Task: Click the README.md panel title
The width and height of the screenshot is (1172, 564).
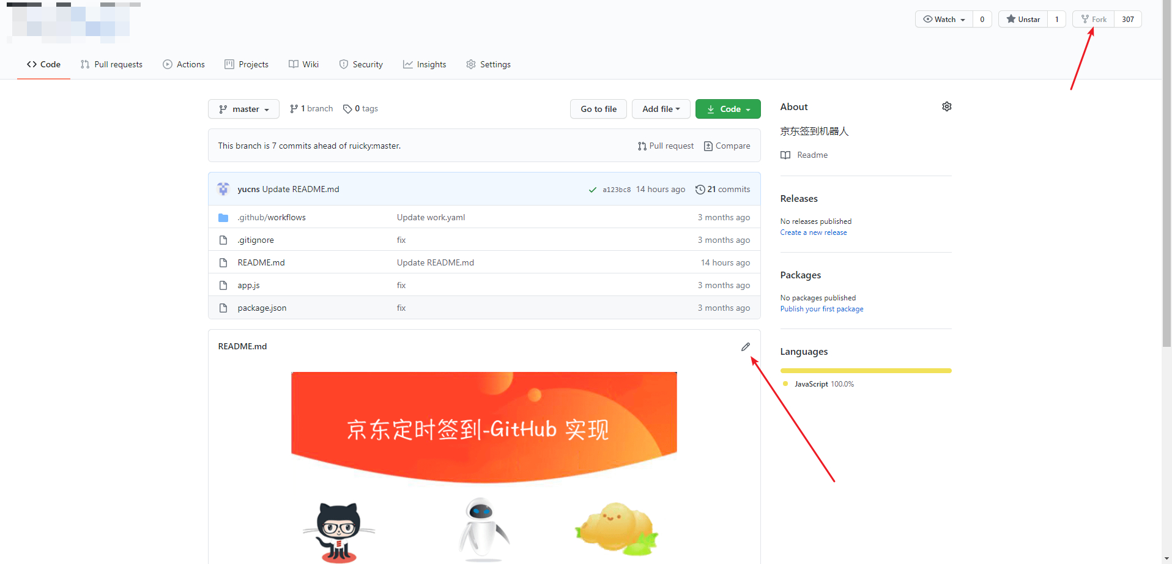Action: pyautogui.click(x=242, y=346)
